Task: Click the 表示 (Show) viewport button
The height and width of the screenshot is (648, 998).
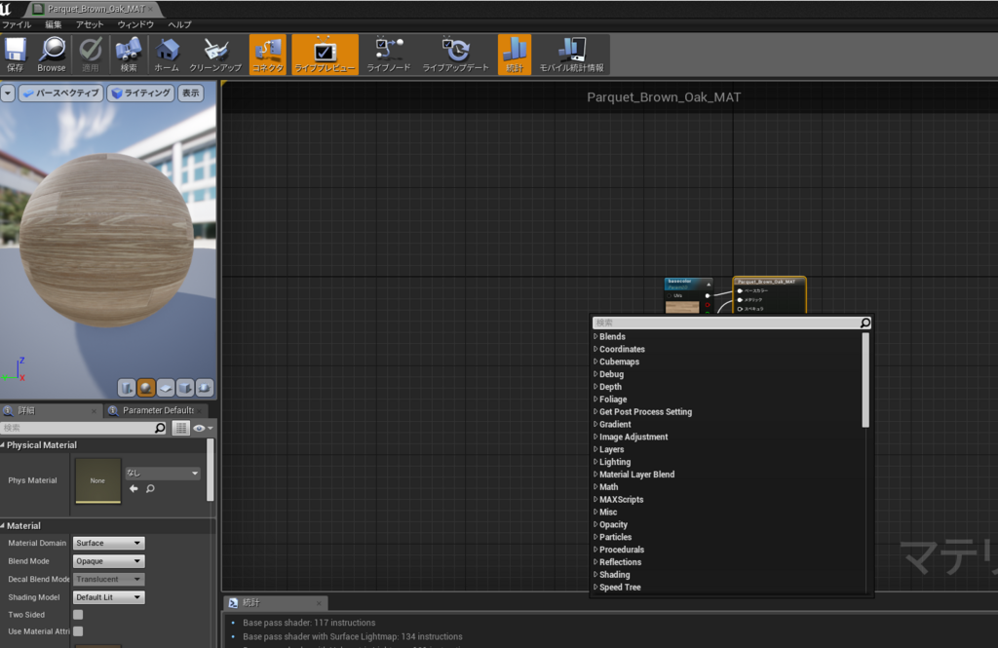Action: click(190, 93)
